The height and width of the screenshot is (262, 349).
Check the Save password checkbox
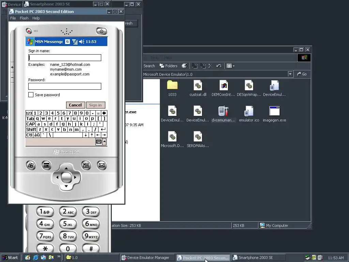point(31,95)
